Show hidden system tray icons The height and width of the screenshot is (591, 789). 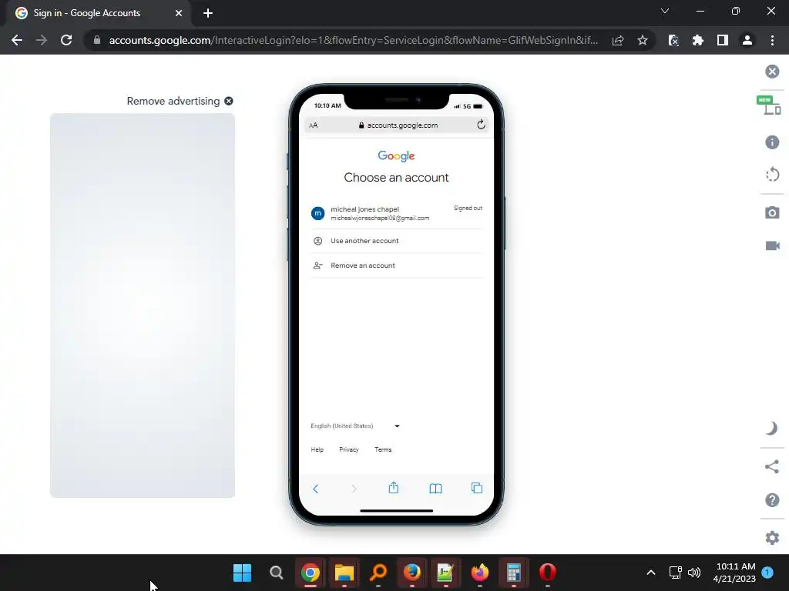click(x=650, y=573)
